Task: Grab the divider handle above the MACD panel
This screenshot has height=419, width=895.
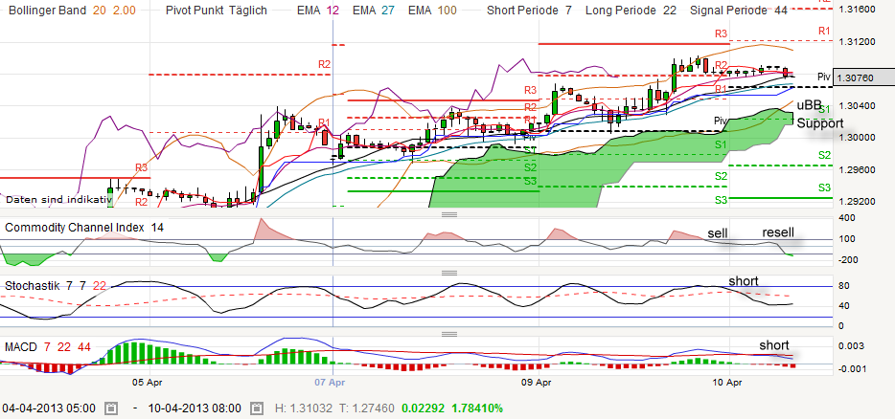Action: 449,334
